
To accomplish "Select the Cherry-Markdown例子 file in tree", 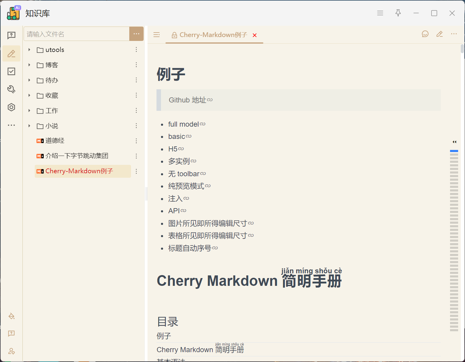I will point(83,171).
